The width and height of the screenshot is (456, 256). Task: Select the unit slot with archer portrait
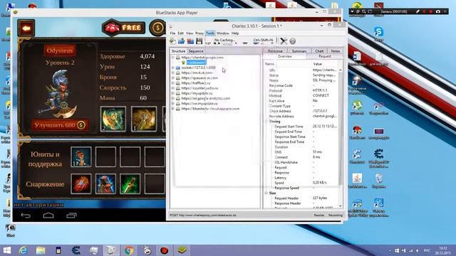81,156
